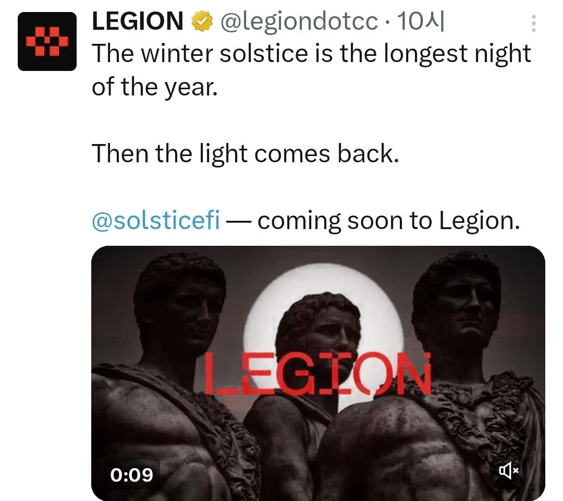563x501 pixels.
Task: Click the LEGION display name
Action: pyautogui.click(x=138, y=21)
